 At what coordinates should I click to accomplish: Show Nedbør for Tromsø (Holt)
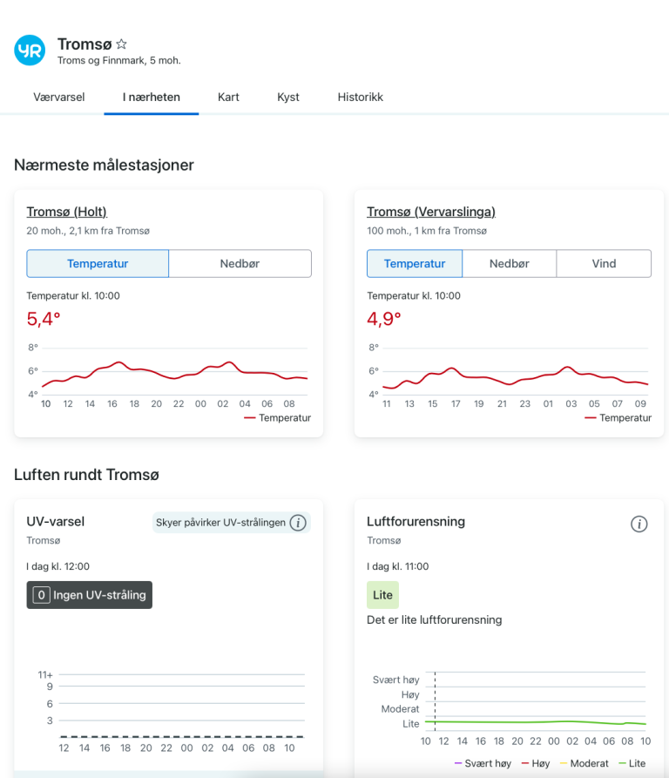240,263
